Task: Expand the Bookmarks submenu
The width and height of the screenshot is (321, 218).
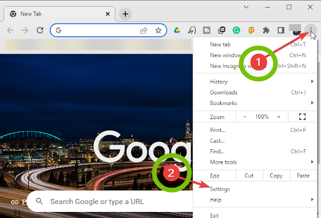Action: tap(255, 103)
